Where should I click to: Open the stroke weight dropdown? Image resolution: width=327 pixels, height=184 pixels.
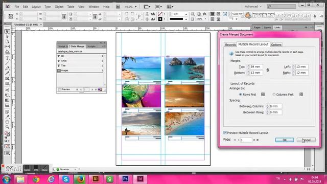click(186, 14)
